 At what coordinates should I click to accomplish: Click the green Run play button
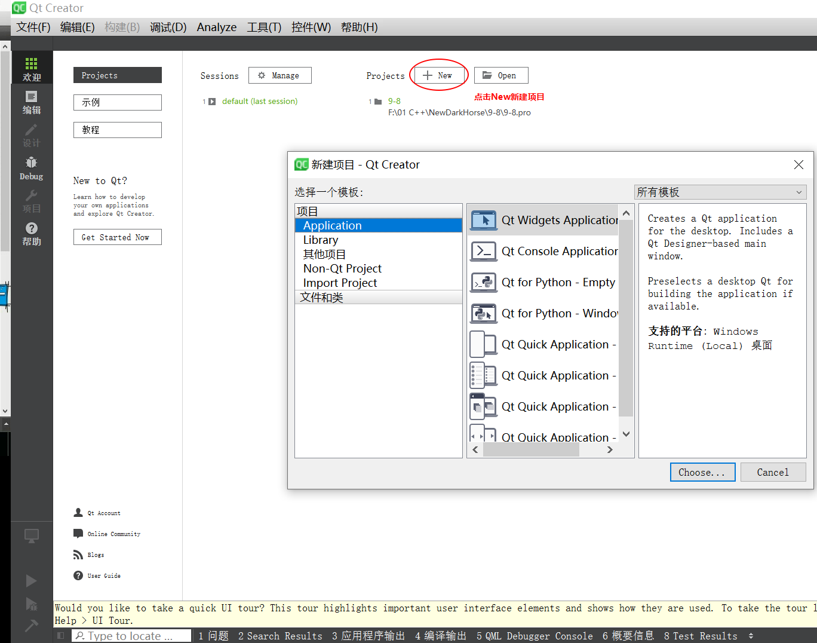point(32,581)
